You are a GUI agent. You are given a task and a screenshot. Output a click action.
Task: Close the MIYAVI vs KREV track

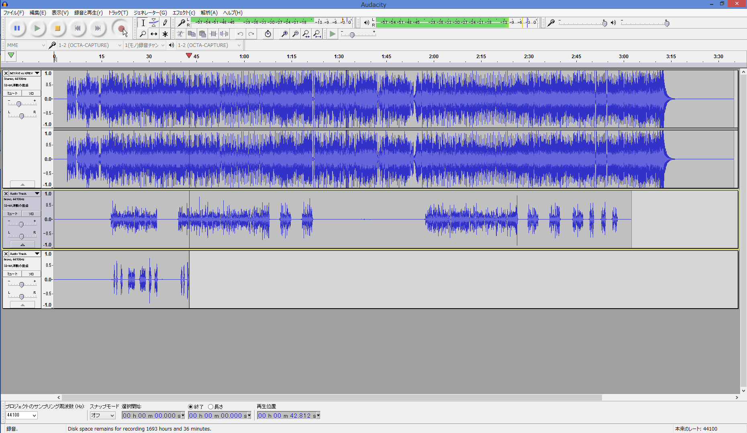(6, 73)
